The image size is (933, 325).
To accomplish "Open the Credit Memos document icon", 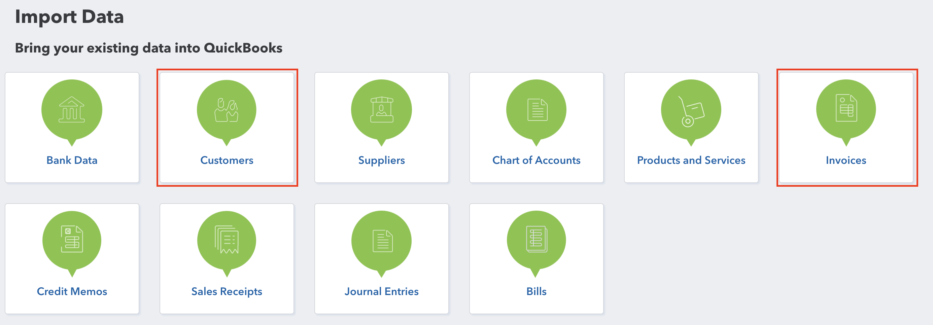I will click(72, 240).
